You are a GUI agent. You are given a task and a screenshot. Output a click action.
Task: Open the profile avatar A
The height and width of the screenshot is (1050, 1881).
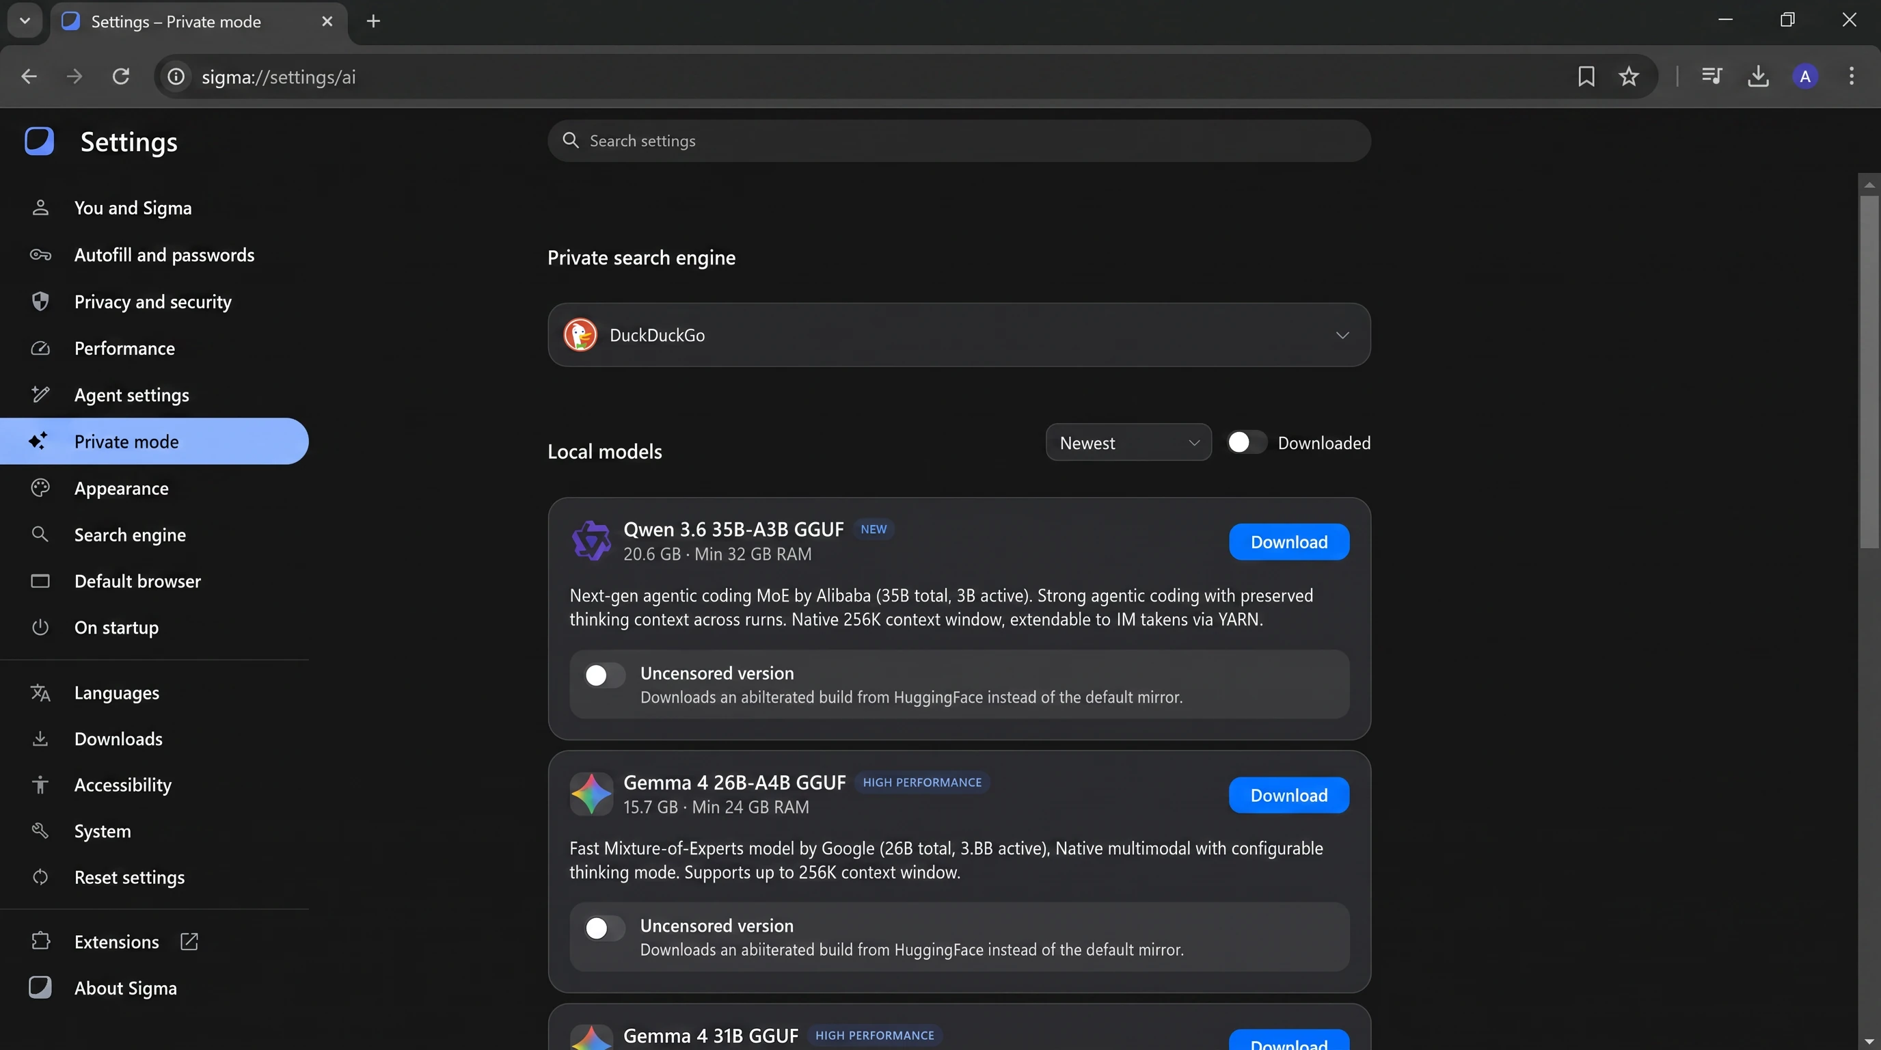click(1805, 76)
